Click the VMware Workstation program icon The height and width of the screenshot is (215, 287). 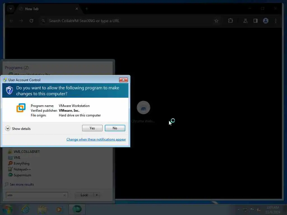pyautogui.click(x=21, y=108)
